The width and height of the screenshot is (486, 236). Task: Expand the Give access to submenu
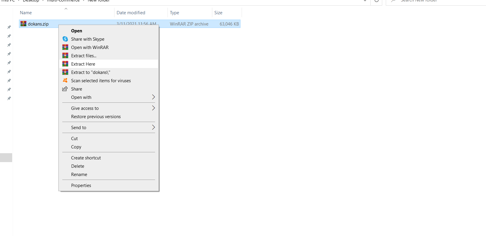(x=153, y=108)
